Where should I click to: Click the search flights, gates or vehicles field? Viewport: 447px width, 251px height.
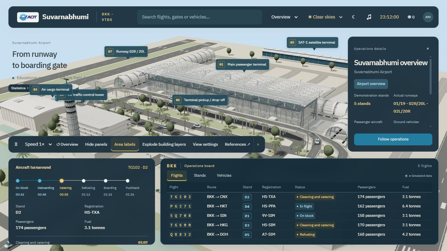(200, 17)
